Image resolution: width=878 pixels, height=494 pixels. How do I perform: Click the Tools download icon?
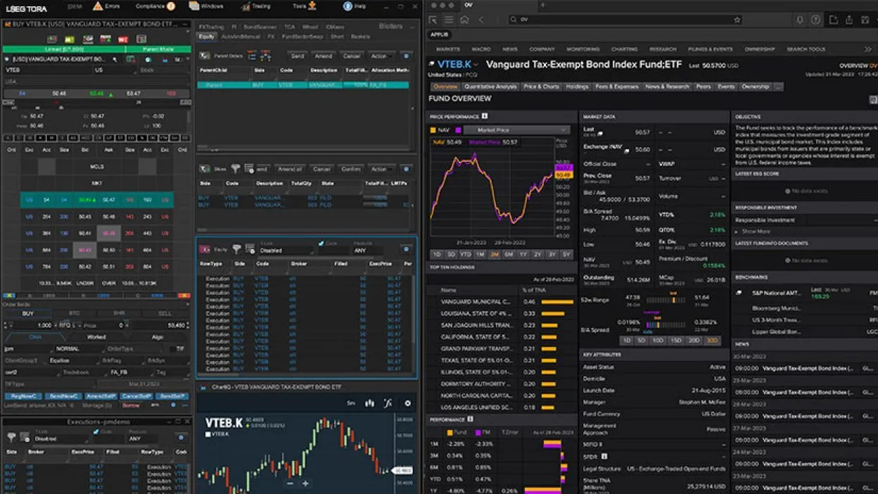pyautogui.click(x=312, y=6)
